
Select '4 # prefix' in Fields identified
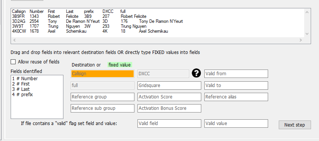tap(22, 94)
